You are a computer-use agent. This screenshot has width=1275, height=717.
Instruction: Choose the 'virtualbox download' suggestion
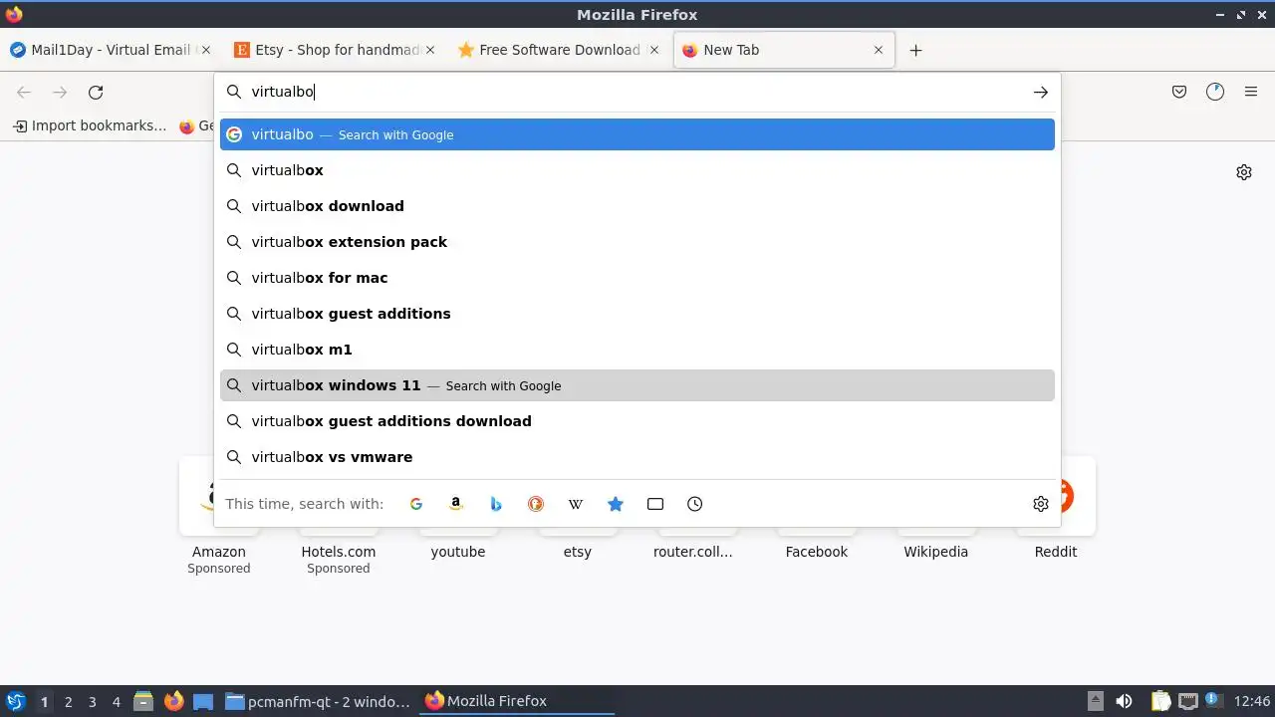(x=637, y=206)
